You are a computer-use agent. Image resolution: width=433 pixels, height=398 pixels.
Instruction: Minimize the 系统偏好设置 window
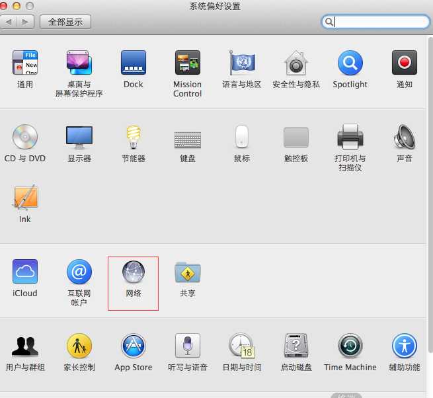point(17,6)
